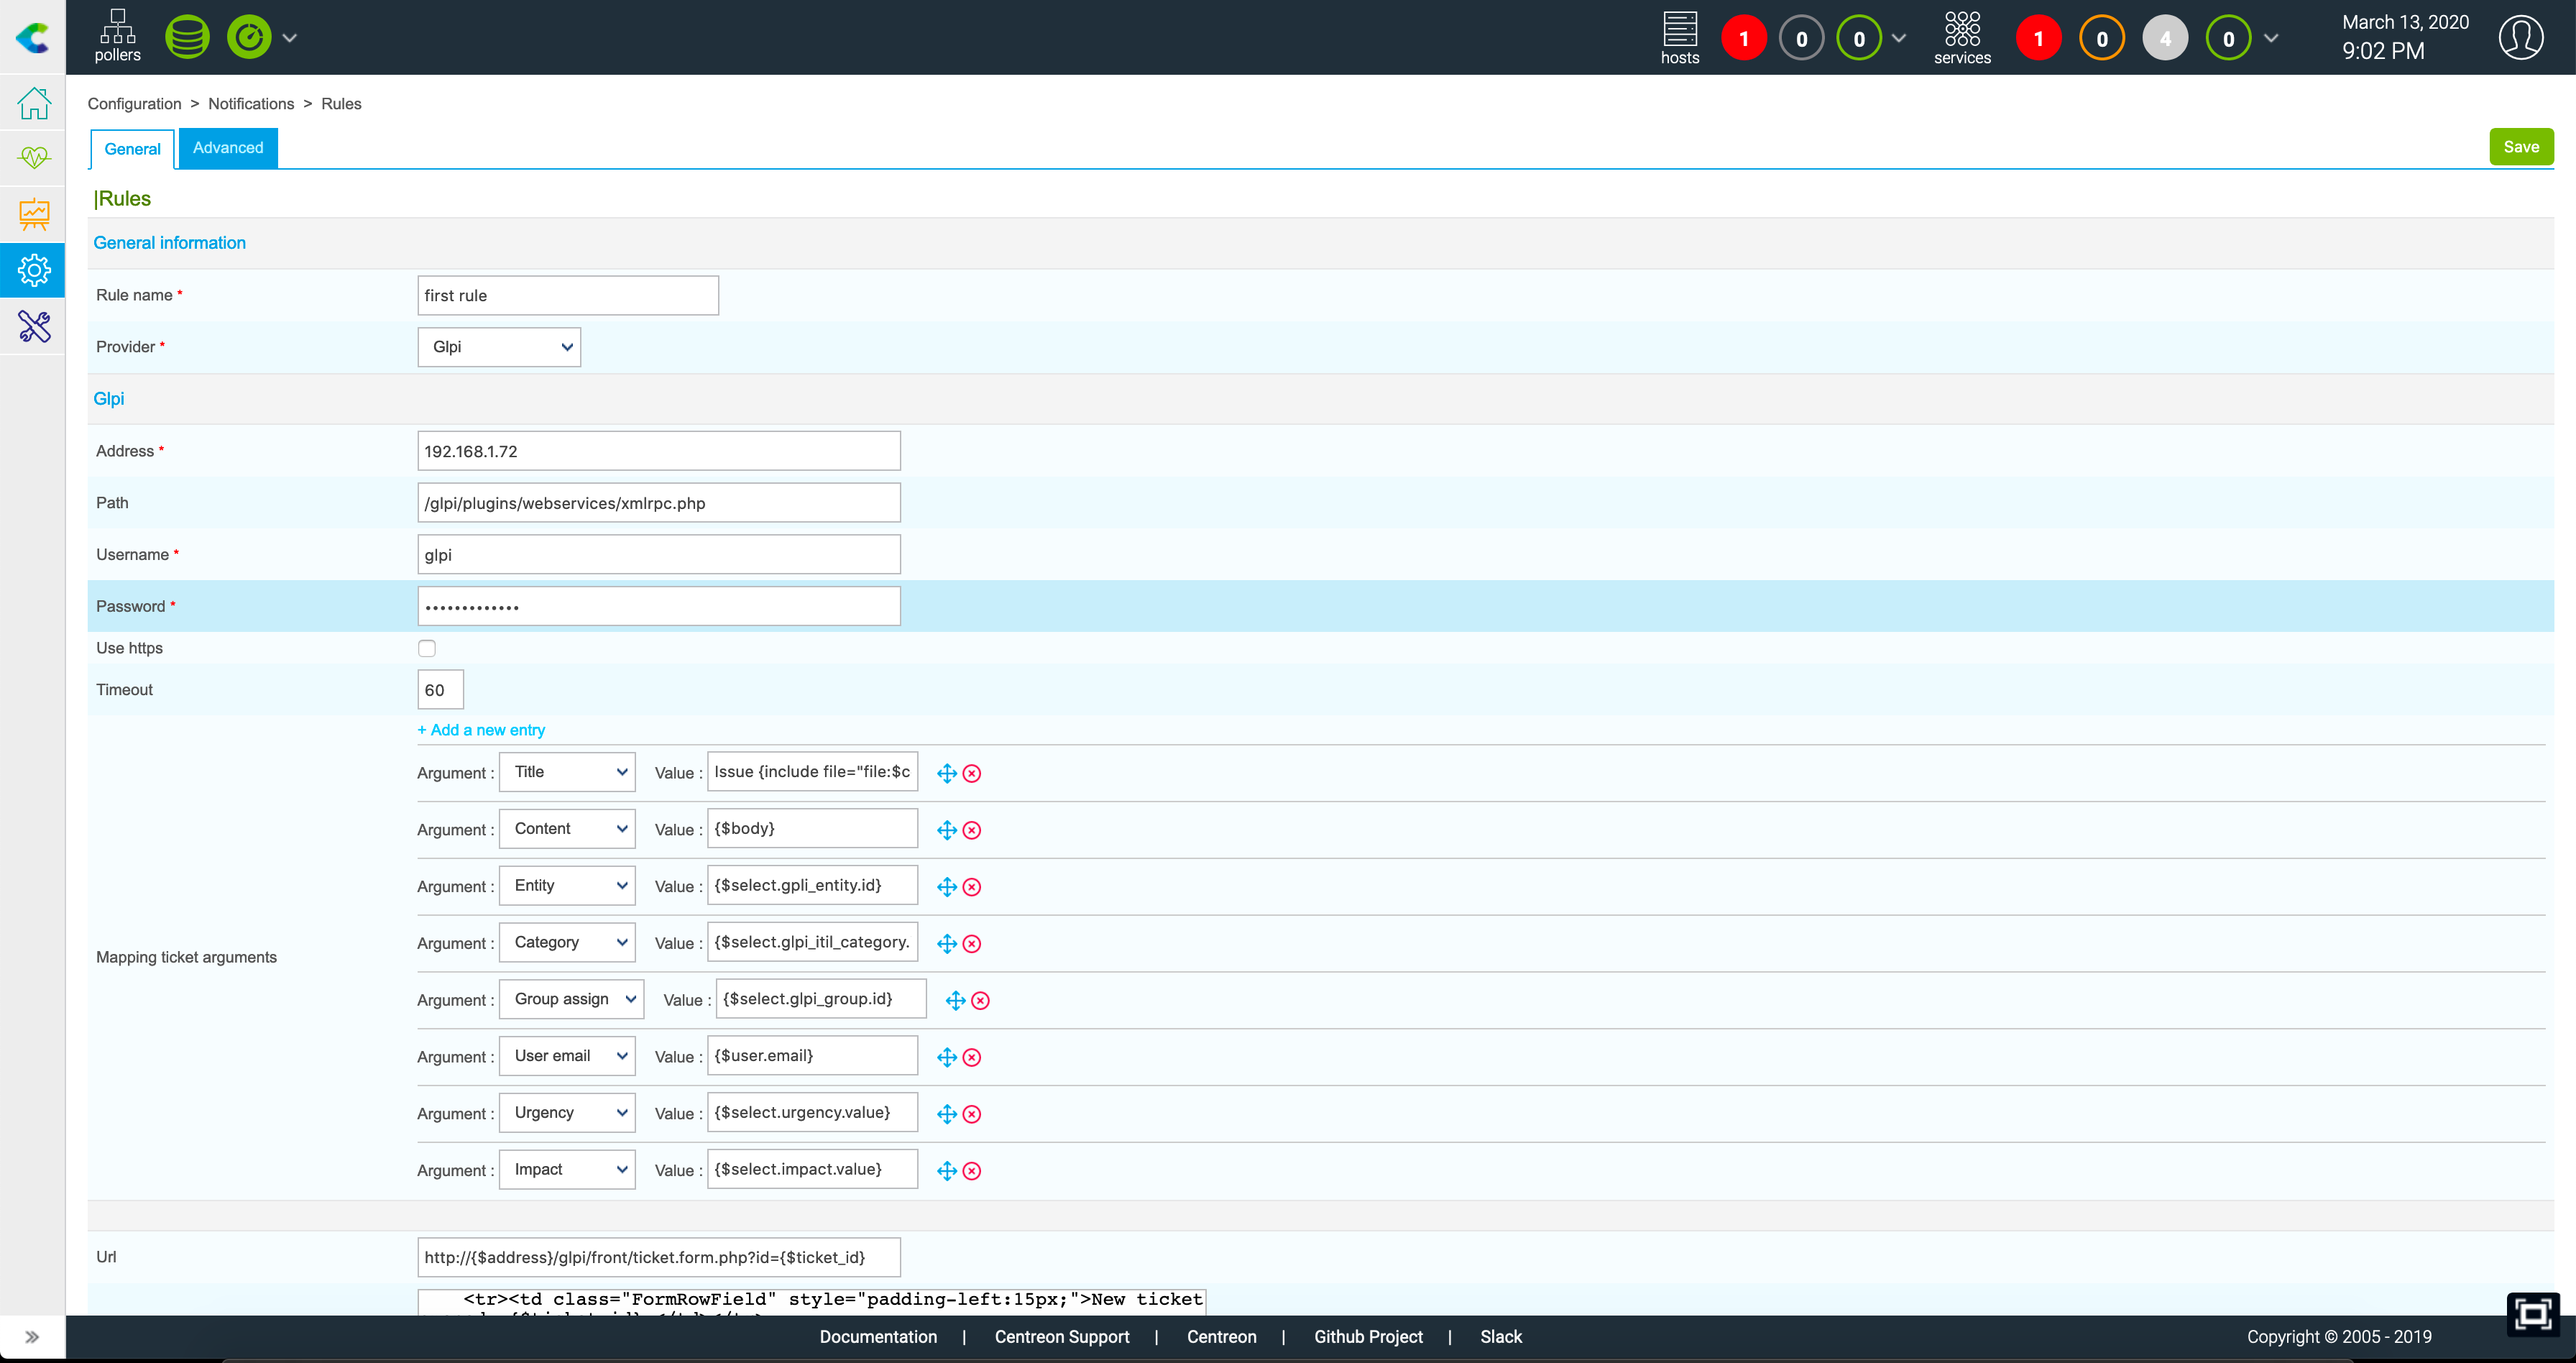Open the Category argument dropdown
The height and width of the screenshot is (1363, 2576).
coord(567,943)
